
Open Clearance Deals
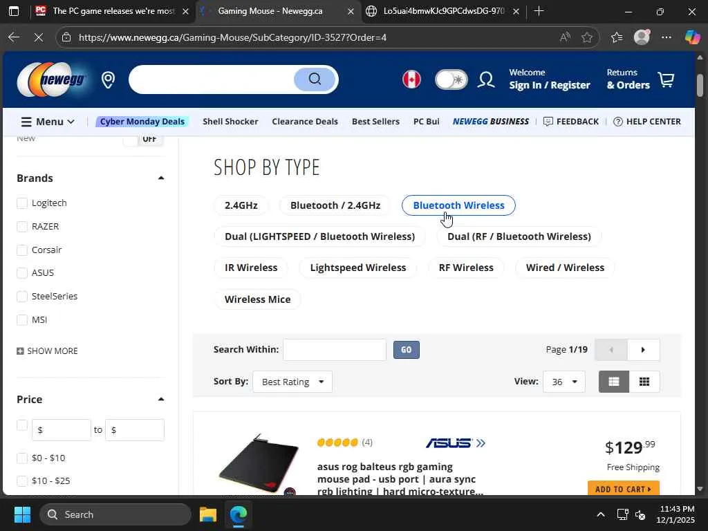305,122
